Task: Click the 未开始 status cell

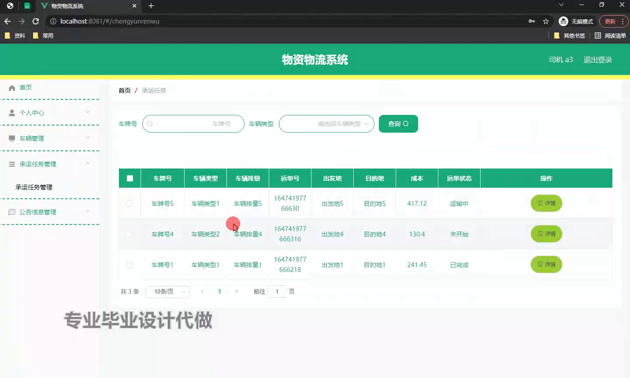Action: (x=459, y=234)
